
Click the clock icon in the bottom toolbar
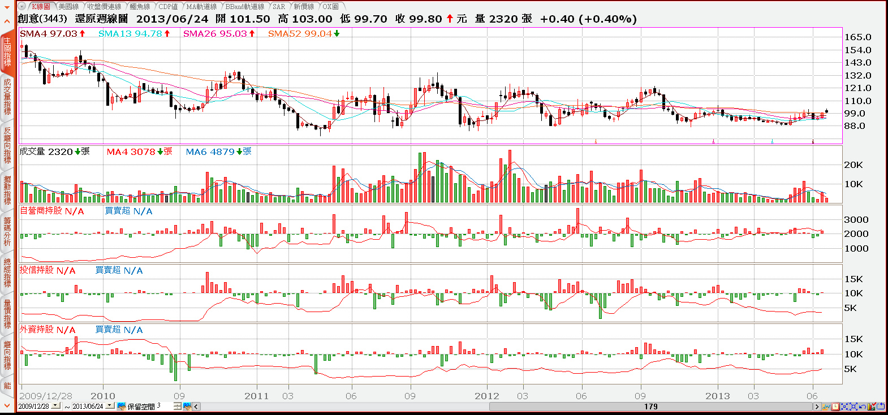(x=835, y=406)
